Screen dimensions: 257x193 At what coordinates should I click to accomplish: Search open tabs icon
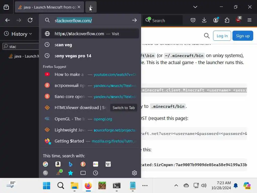point(83,173)
